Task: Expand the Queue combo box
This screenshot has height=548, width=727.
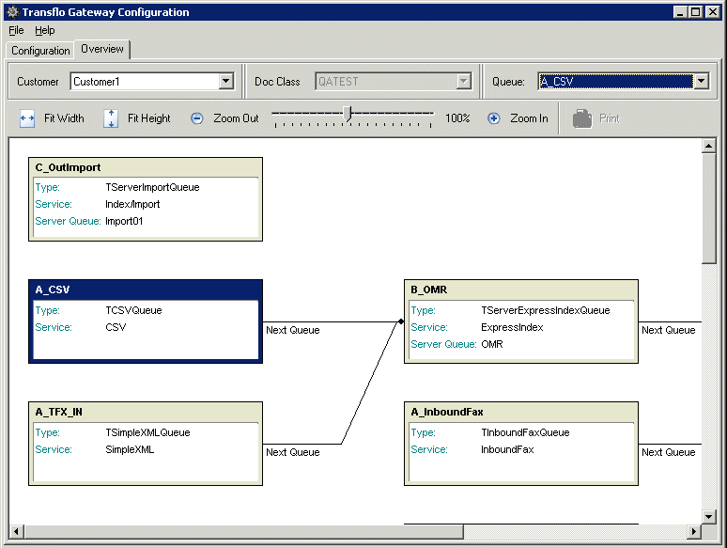Action: click(x=702, y=82)
